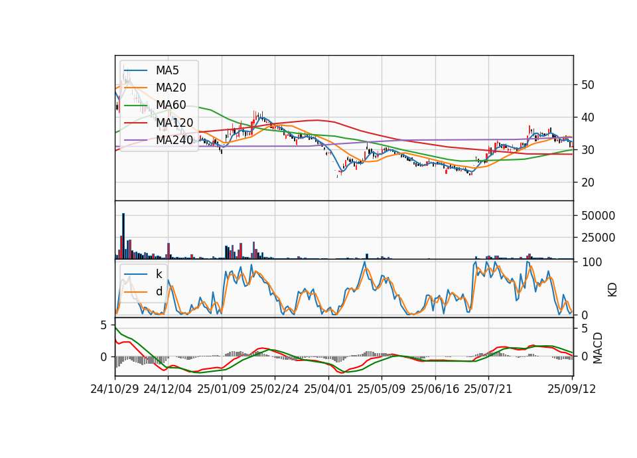Click the MA20 legend label
The height and width of the screenshot is (458, 637).
[x=171, y=88]
